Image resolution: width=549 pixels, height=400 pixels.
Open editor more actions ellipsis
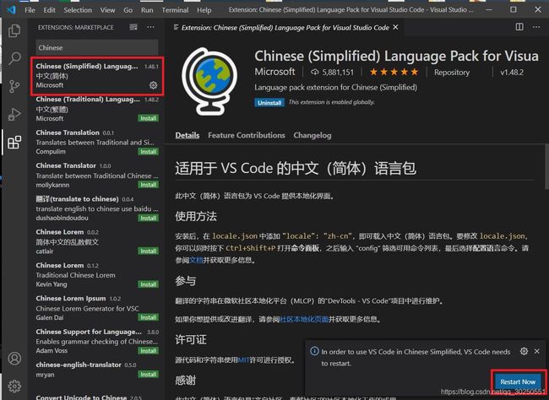click(x=536, y=27)
